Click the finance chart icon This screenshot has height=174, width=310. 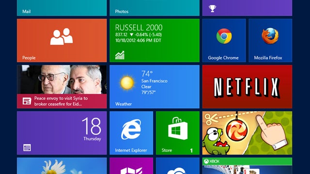coord(120,55)
